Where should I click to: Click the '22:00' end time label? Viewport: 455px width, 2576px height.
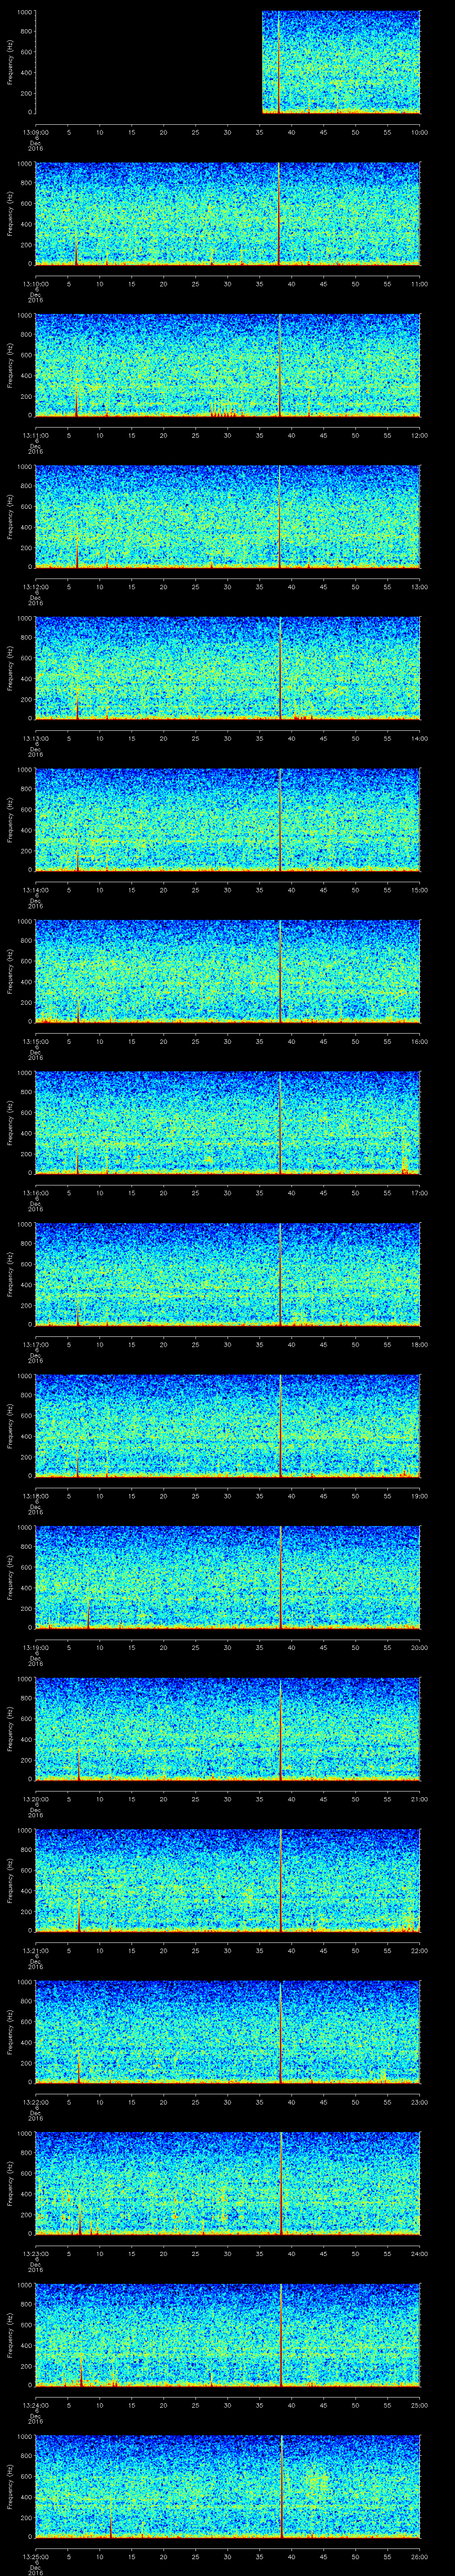click(x=420, y=1950)
